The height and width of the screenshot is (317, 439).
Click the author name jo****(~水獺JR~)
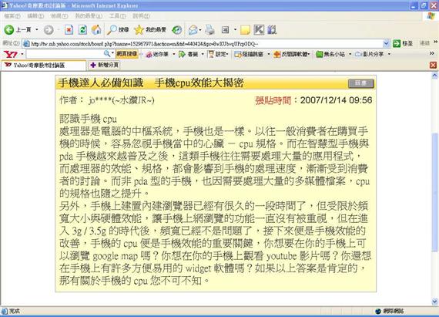coord(122,100)
